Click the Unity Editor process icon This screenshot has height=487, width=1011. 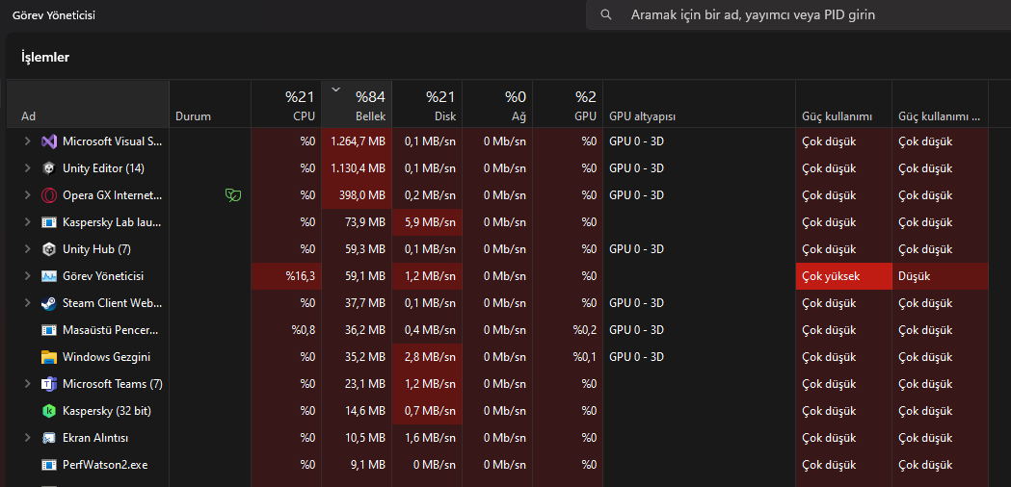tap(49, 168)
